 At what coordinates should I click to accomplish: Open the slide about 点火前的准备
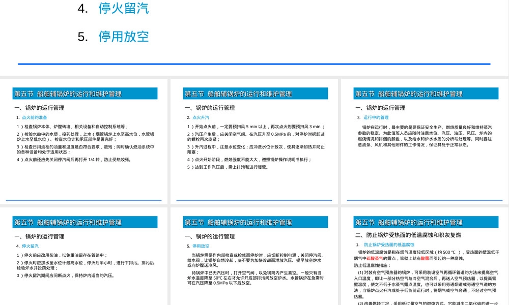pyautogui.click(x=84, y=142)
